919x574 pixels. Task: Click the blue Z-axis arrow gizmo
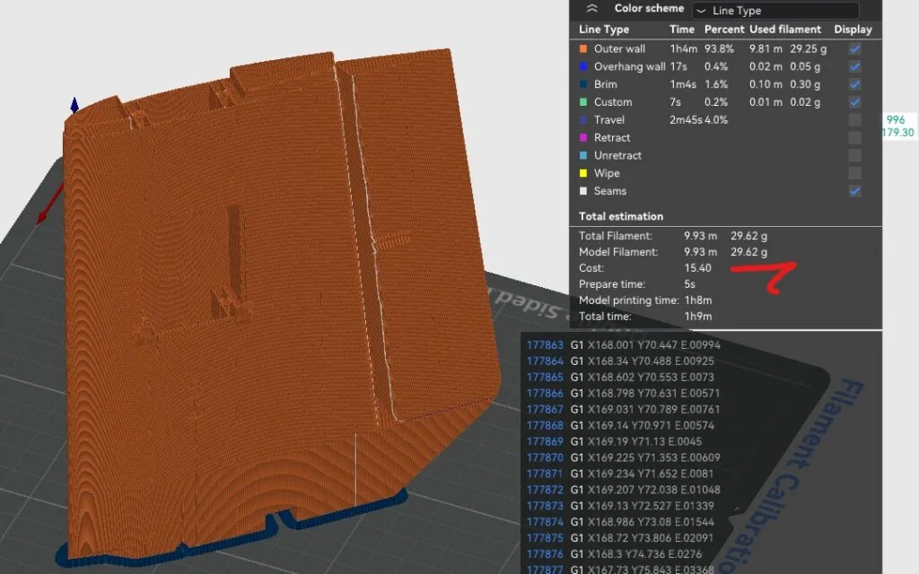[74, 106]
